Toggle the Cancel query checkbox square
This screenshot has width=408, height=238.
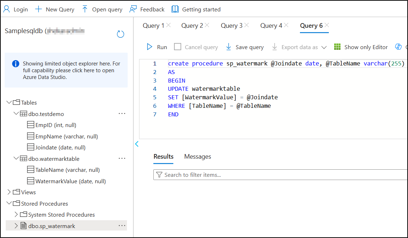178,47
